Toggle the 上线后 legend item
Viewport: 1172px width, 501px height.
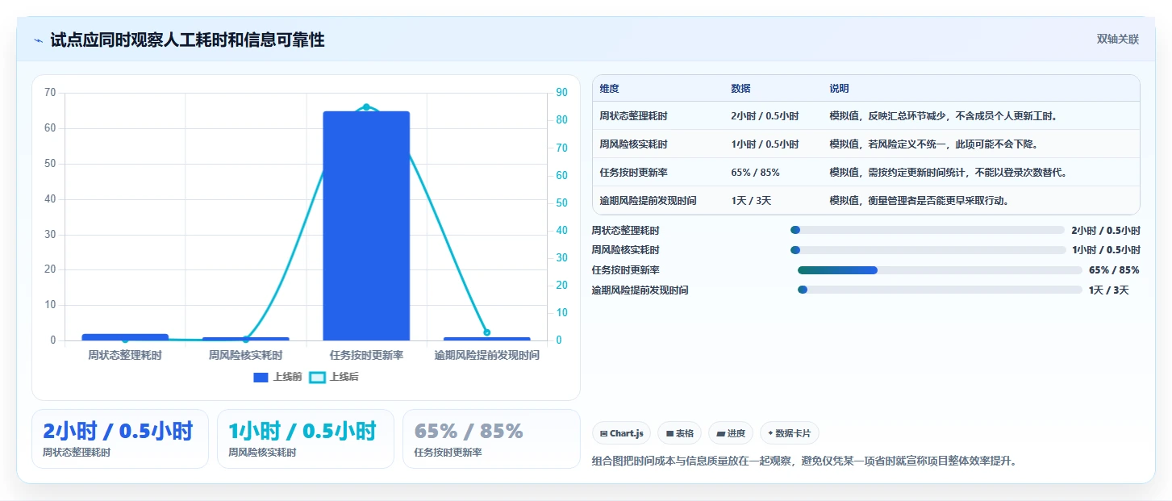[x=334, y=377]
